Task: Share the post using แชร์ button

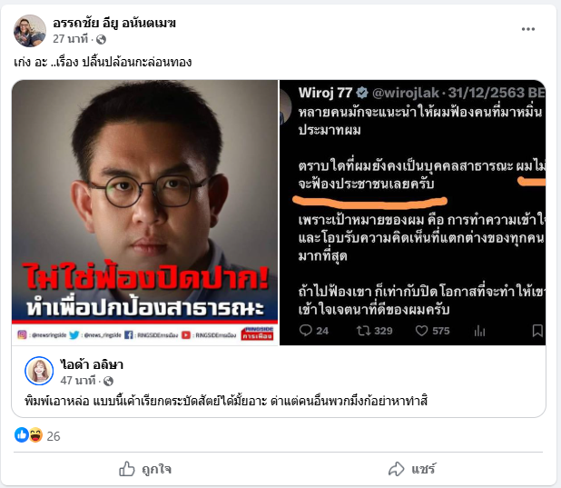Action: [x=412, y=469]
